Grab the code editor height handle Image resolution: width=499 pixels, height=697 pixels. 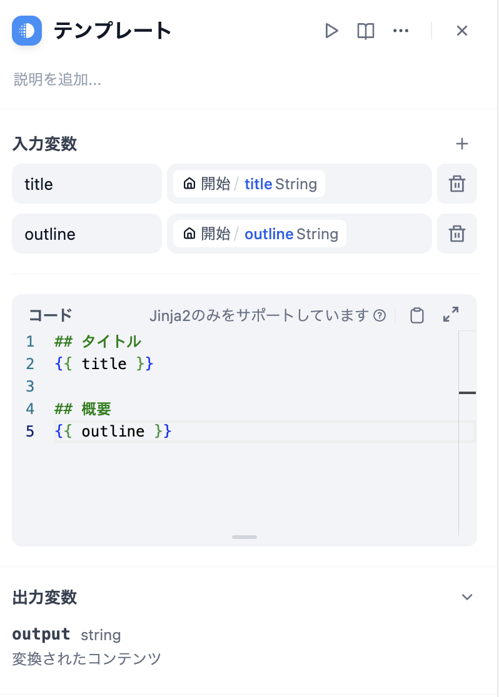tap(244, 537)
